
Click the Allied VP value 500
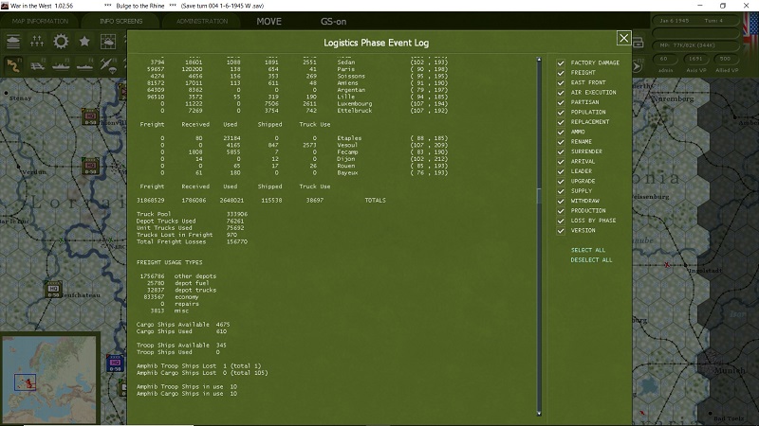click(725, 59)
